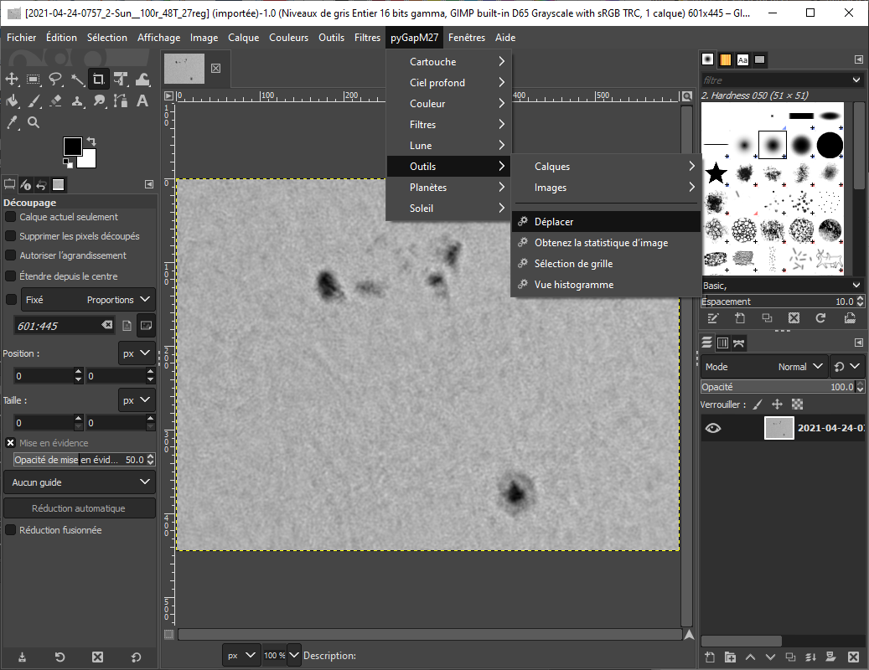The height and width of the screenshot is (670, 869).
Task: Open the Filtres menu in menu bar
Action: [367, 38]
